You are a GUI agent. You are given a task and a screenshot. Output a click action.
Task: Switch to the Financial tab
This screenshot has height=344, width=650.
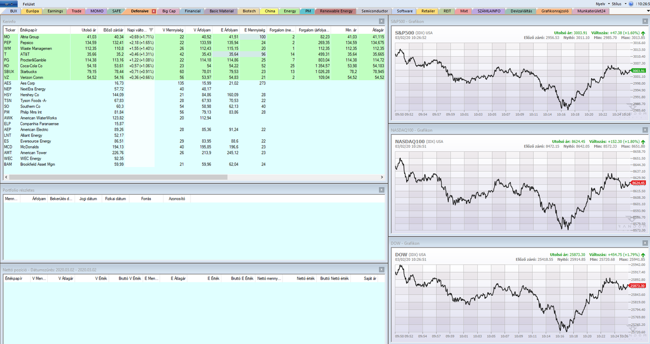[192, 11]
